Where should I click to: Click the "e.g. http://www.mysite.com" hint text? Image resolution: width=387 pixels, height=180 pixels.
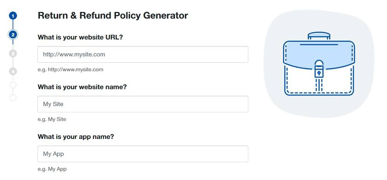pyautogui.click(x=70, y=70)
